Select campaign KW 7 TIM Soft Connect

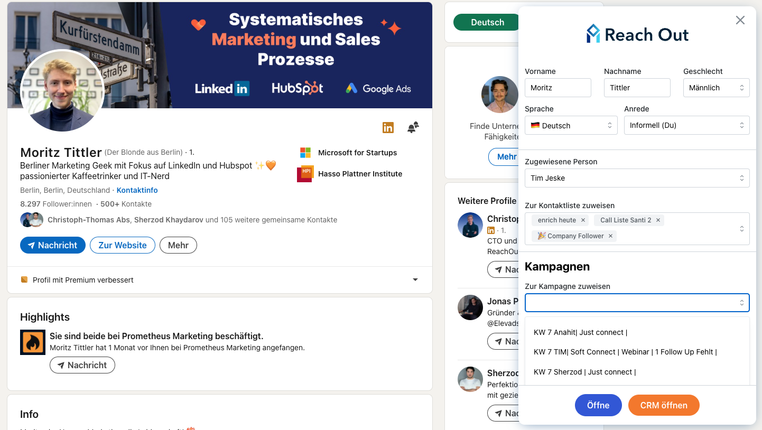637,352
